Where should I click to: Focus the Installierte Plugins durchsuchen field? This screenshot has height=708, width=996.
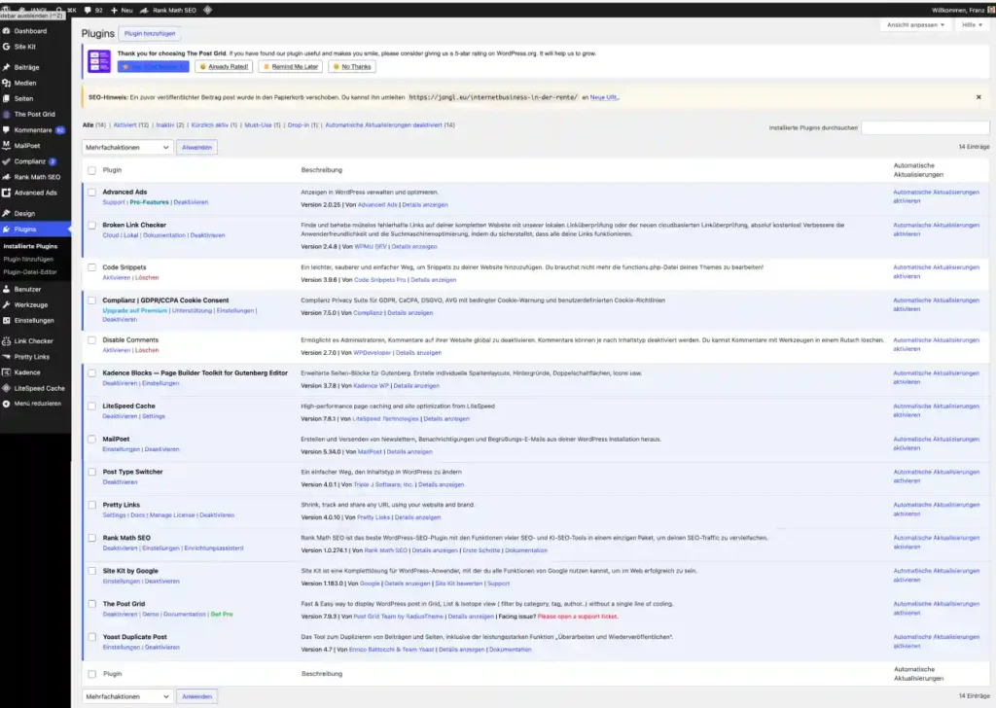point(925,127)
